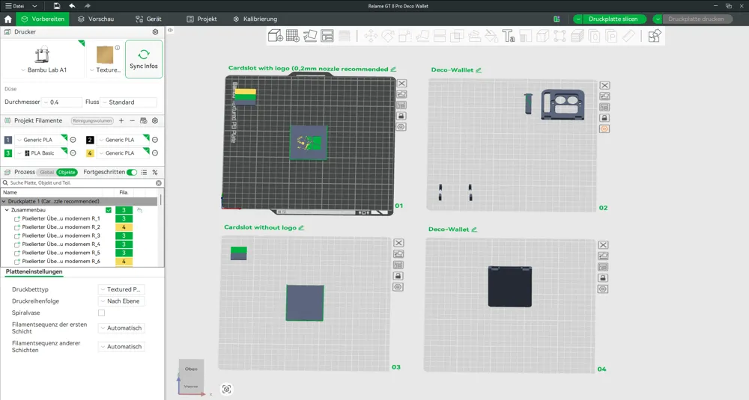
Task: Open plate 02 settings orange icon
Action: point(604,129)
